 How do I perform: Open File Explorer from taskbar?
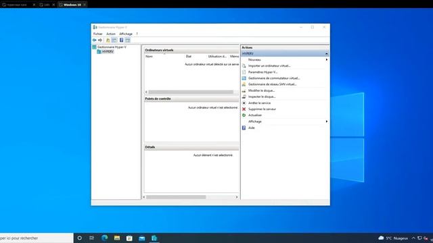pyautogui.click(x=117, y=238)
